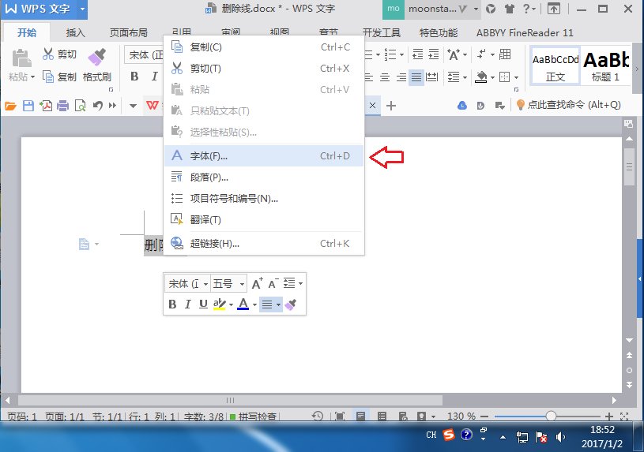
Task: Choose 字体(F)... in the context menu
Action: pos(264,156)
